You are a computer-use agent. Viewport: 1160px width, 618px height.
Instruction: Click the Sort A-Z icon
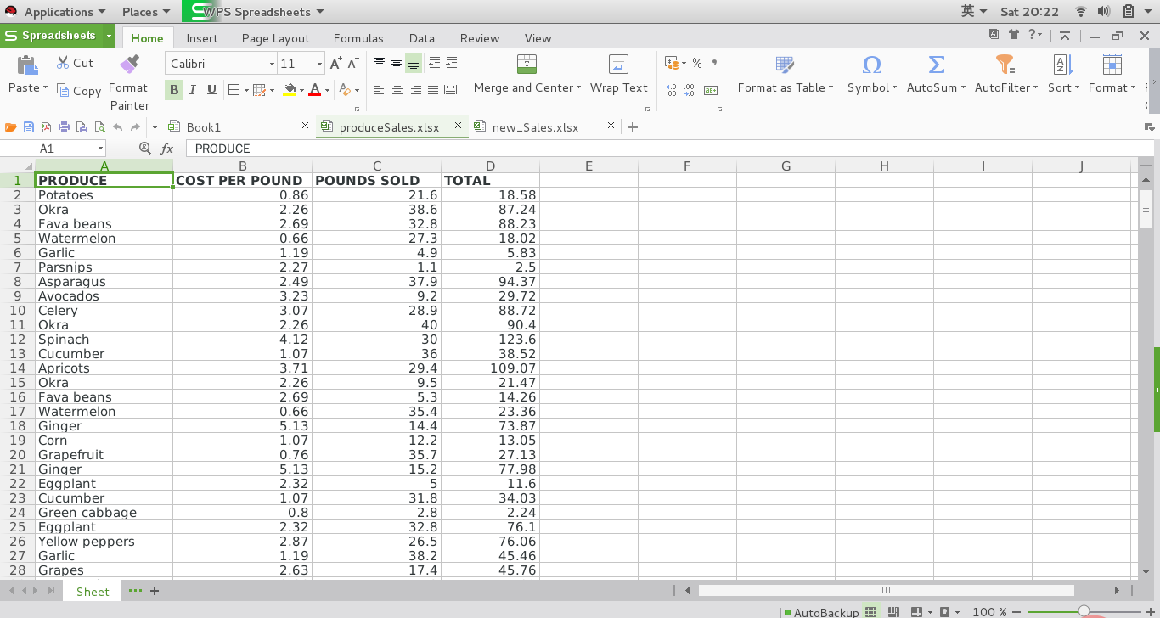click(1063, 65)
